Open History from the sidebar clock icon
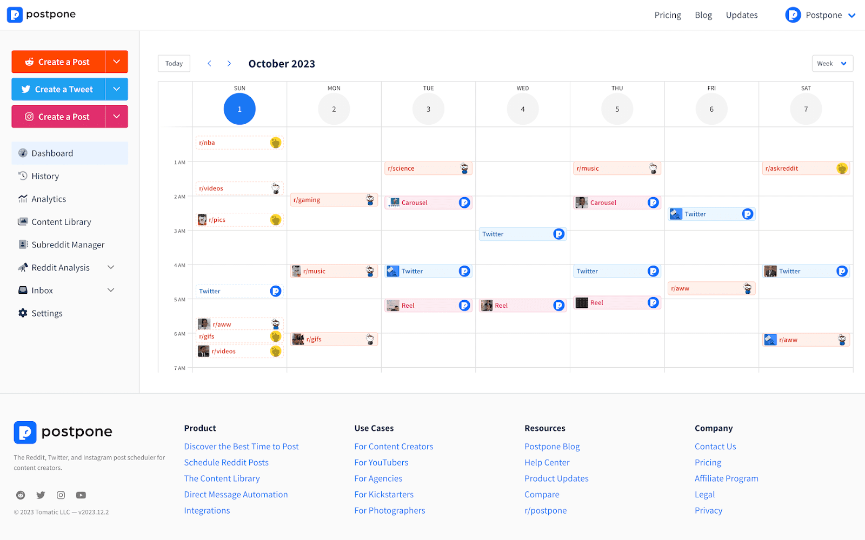Image resolution: width=865 pixels, height=540 pixels. pos(22,175)
